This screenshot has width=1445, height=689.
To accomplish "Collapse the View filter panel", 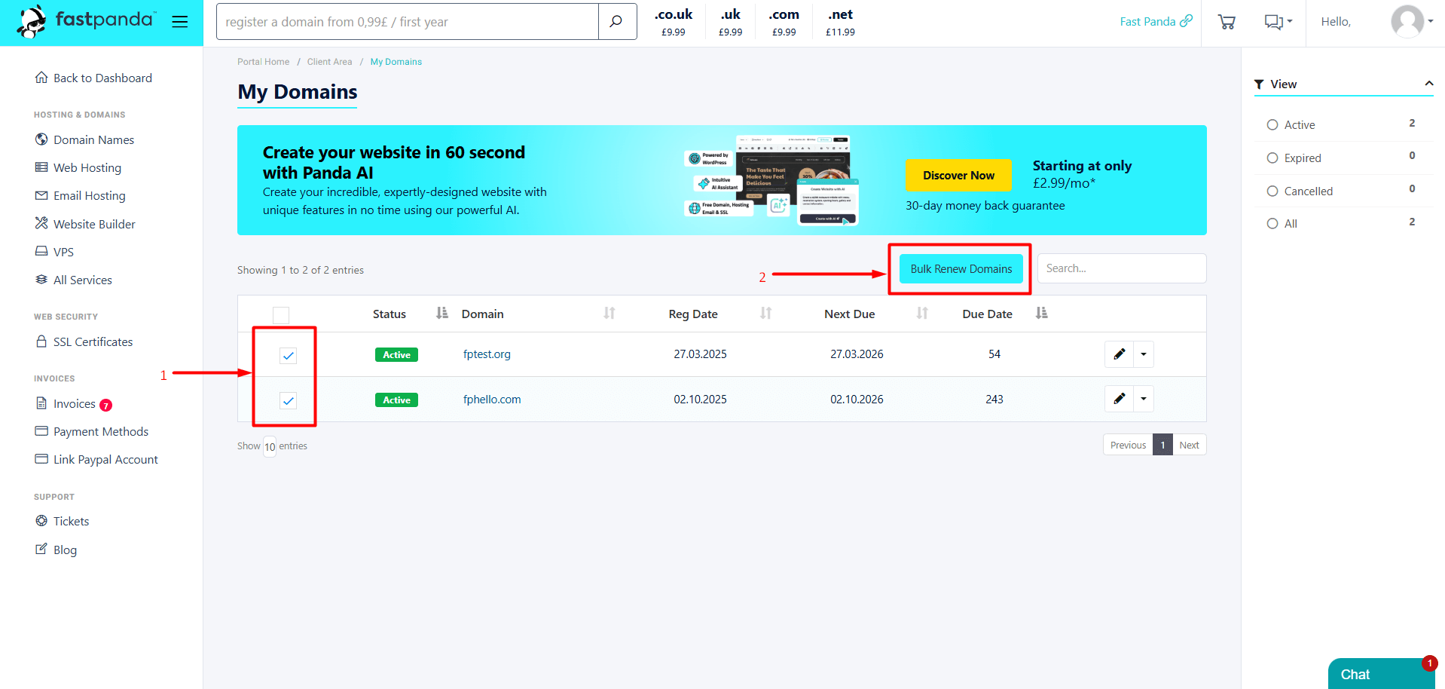I will click(1429, 84).
